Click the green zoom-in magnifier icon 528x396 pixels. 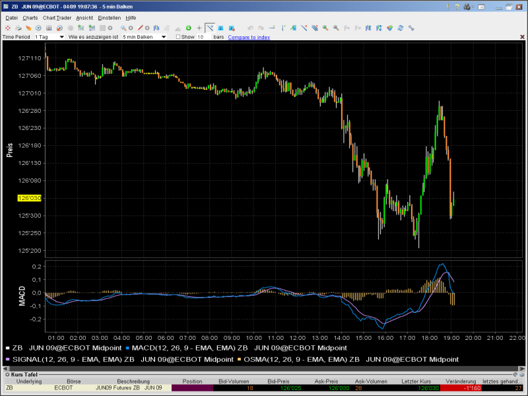coord(325,28)
